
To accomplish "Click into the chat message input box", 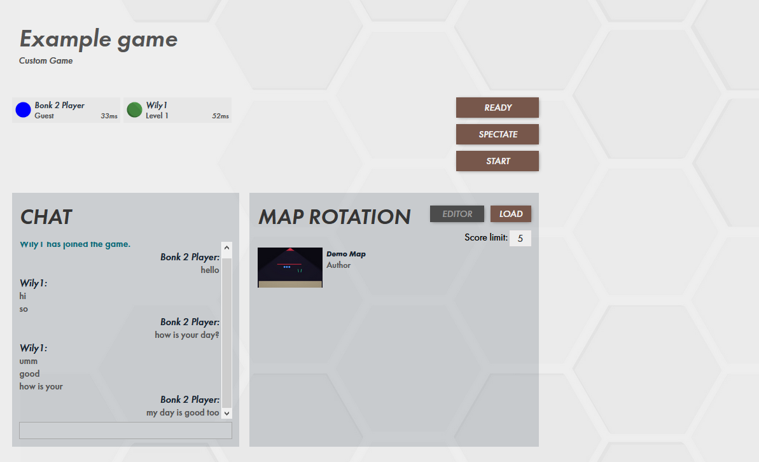I will (x=125, y=430).
